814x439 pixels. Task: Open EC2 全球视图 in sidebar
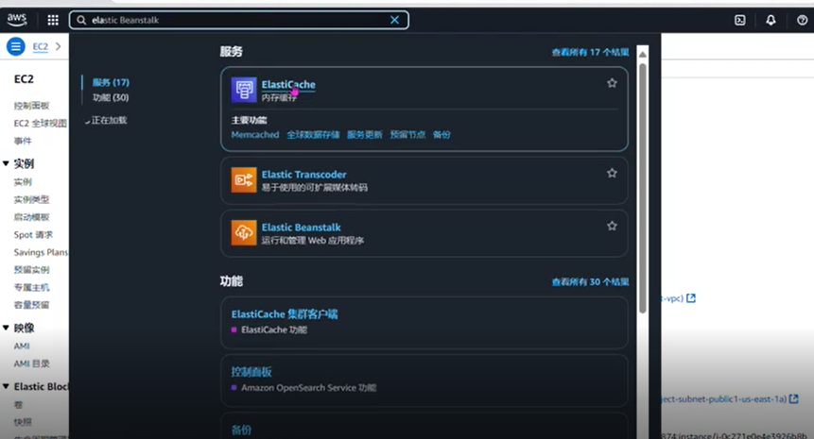41,124
